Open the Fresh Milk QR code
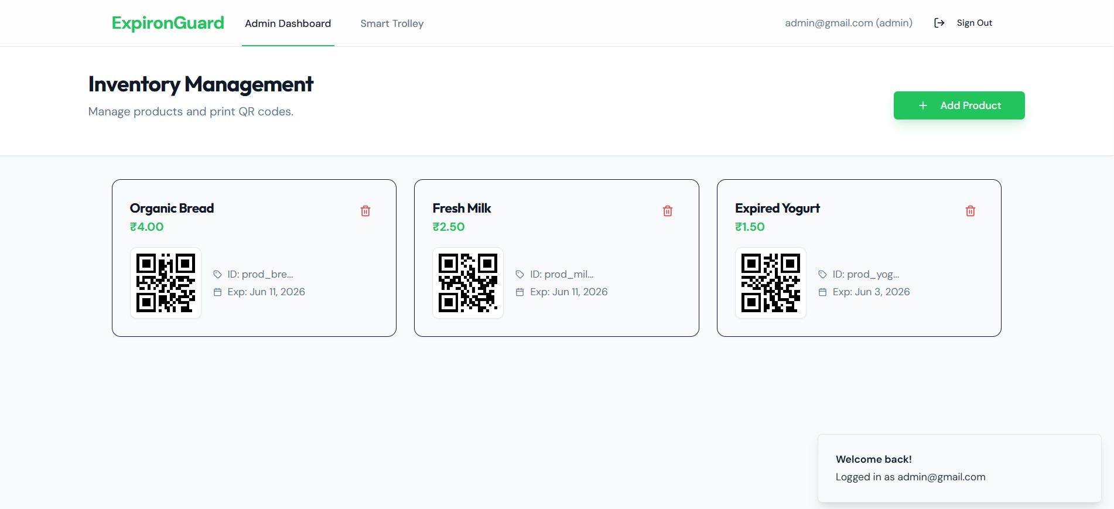Screen dimensions: 1114x509 pyautogui.click(x=468, y=283)
